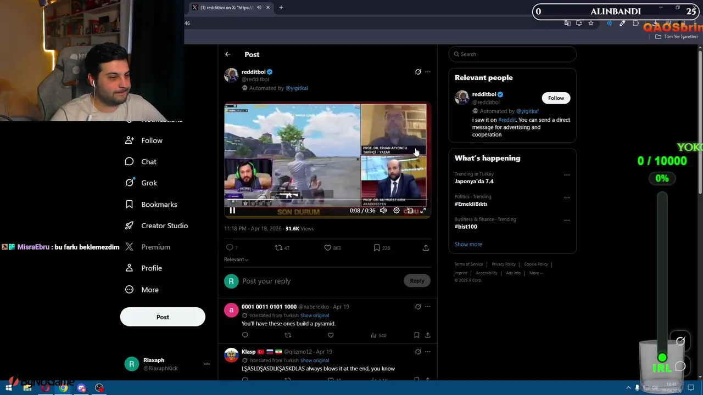Viewport: 703px width, 395px height.
Task: Open Riaxaph account menu dots
Action: click(x=207, y=364)
